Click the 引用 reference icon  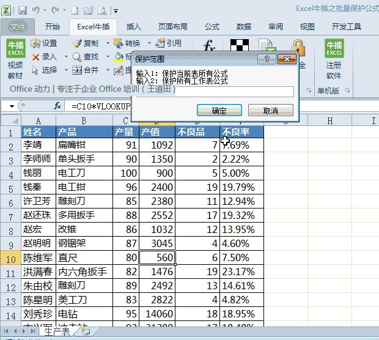coord(160,43)
